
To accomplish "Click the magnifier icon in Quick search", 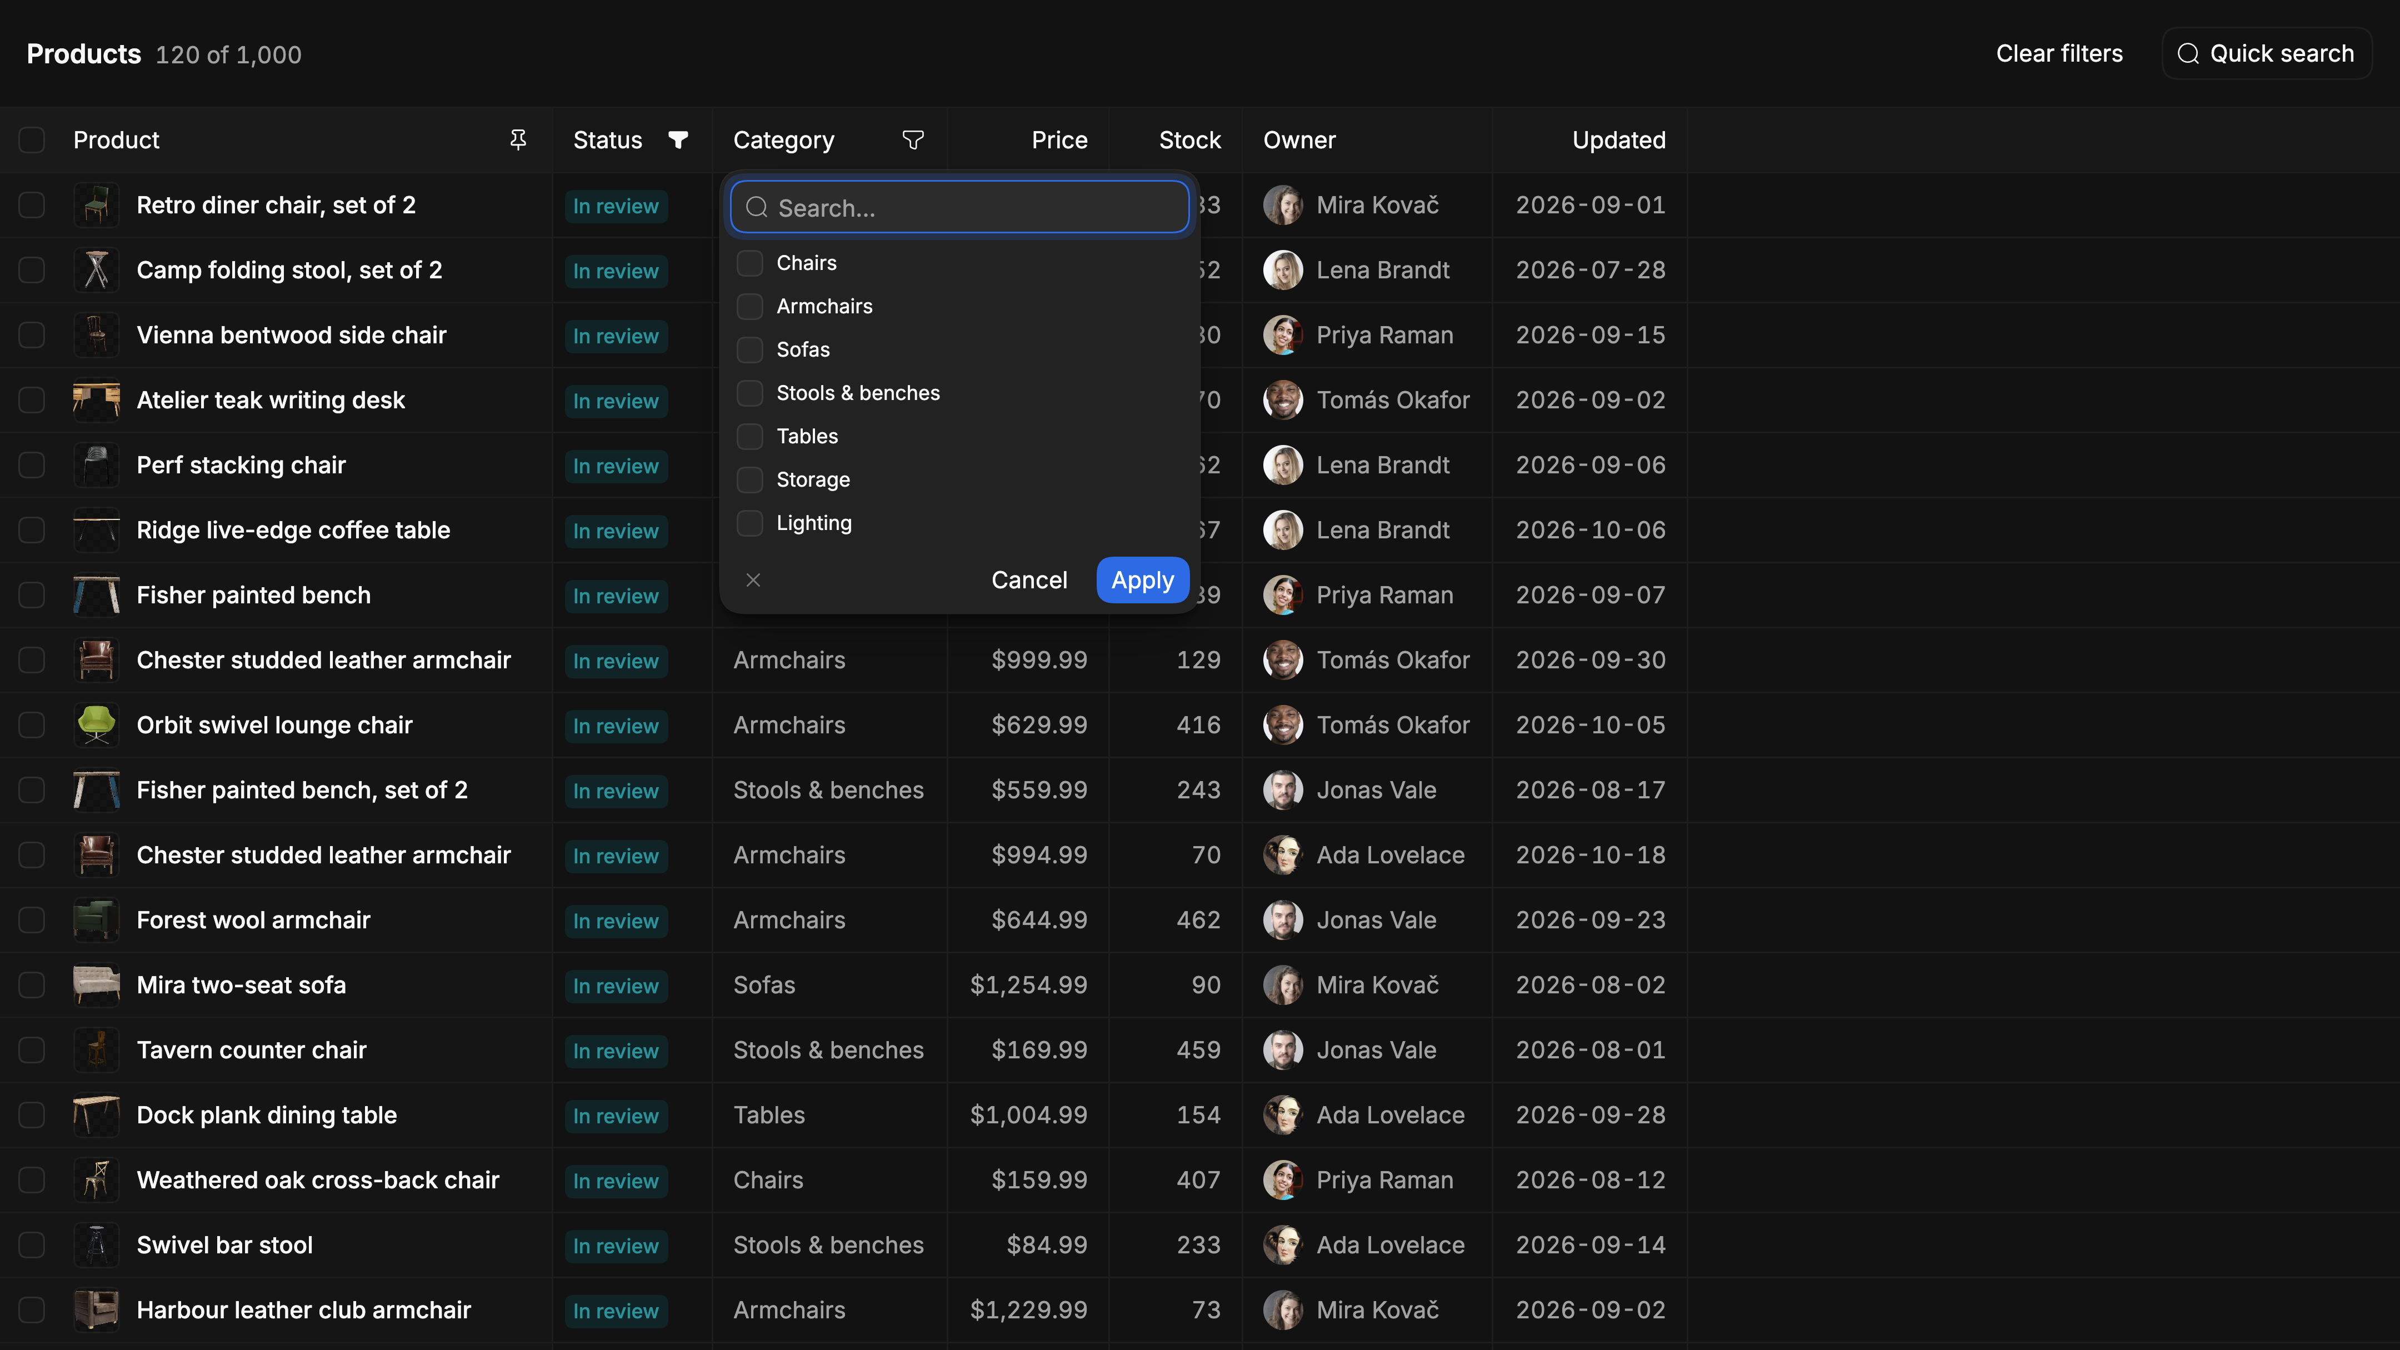I will tap(2188, 54).
